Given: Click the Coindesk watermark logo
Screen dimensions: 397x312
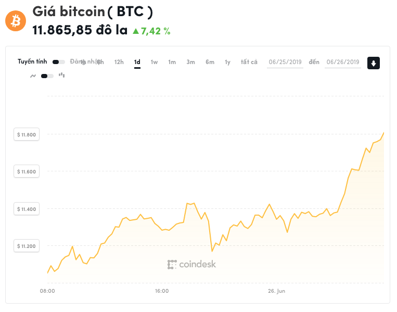Looking at the screenshot, I should (191, 265).
